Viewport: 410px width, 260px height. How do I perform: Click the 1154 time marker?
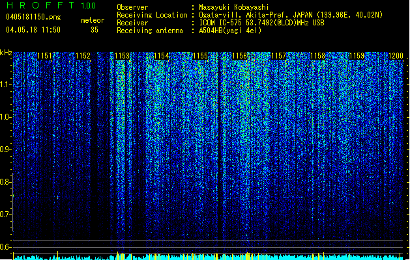[x=162, y=56]
